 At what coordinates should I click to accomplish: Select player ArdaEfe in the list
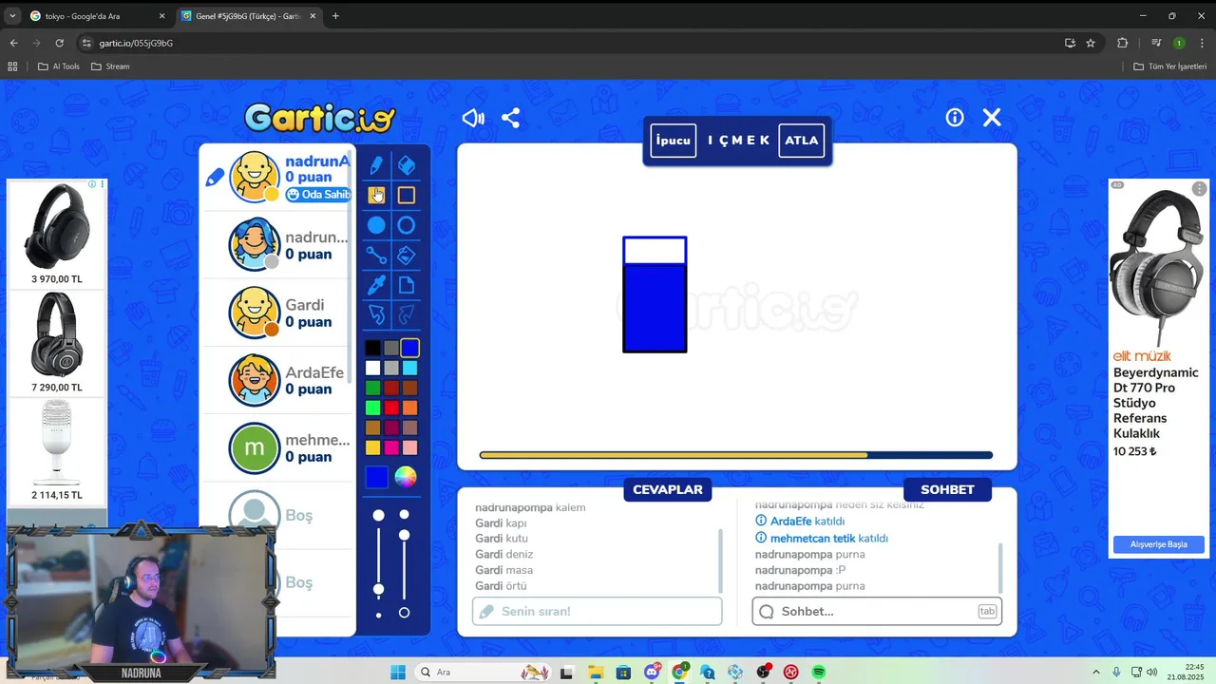click(x=278, y=380)
